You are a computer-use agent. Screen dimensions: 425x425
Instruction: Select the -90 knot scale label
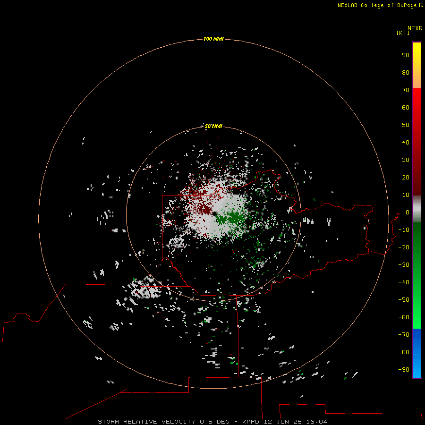click(404, 369)
